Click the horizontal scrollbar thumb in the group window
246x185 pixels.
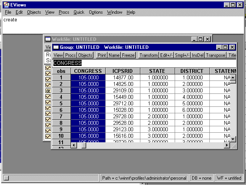pyautogui.click(x=84, y=145)
